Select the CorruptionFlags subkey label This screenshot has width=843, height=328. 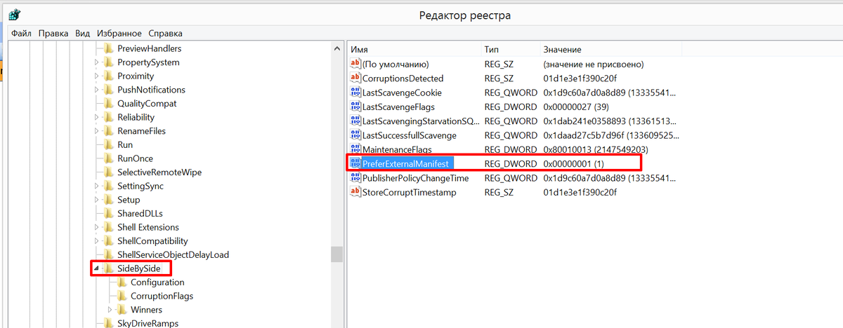coord(162,296)
